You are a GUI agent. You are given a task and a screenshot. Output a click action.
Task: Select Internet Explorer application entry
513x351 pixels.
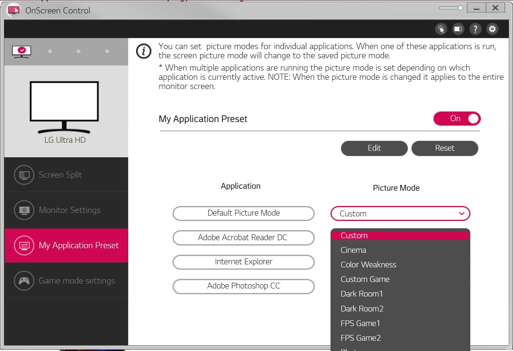(x=243, y=262)
